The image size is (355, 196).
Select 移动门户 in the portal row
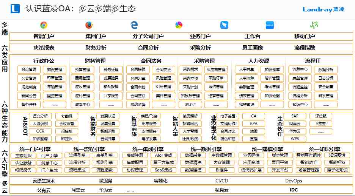pos(305,36)
